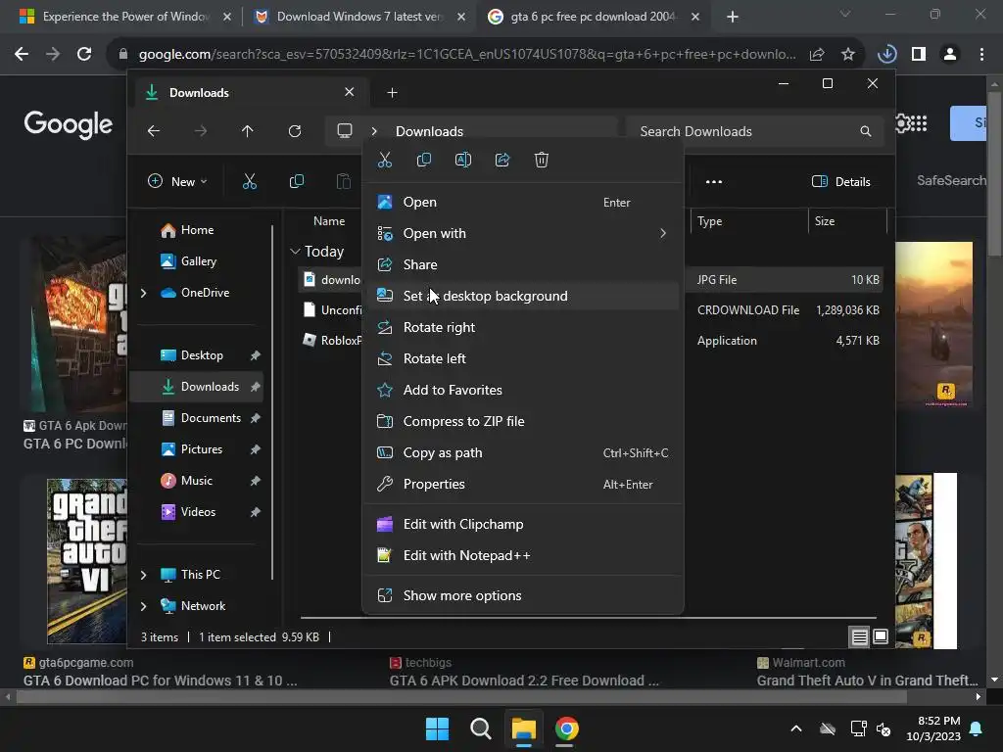The width and height of the screenshot is (1003, 752).
Task: Choose Rotate right
Action: coord(523,327)
